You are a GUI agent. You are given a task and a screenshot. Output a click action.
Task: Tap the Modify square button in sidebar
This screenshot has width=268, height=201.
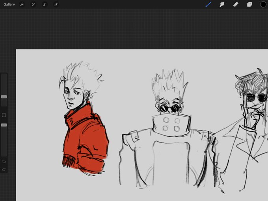[x=4, y=115]
